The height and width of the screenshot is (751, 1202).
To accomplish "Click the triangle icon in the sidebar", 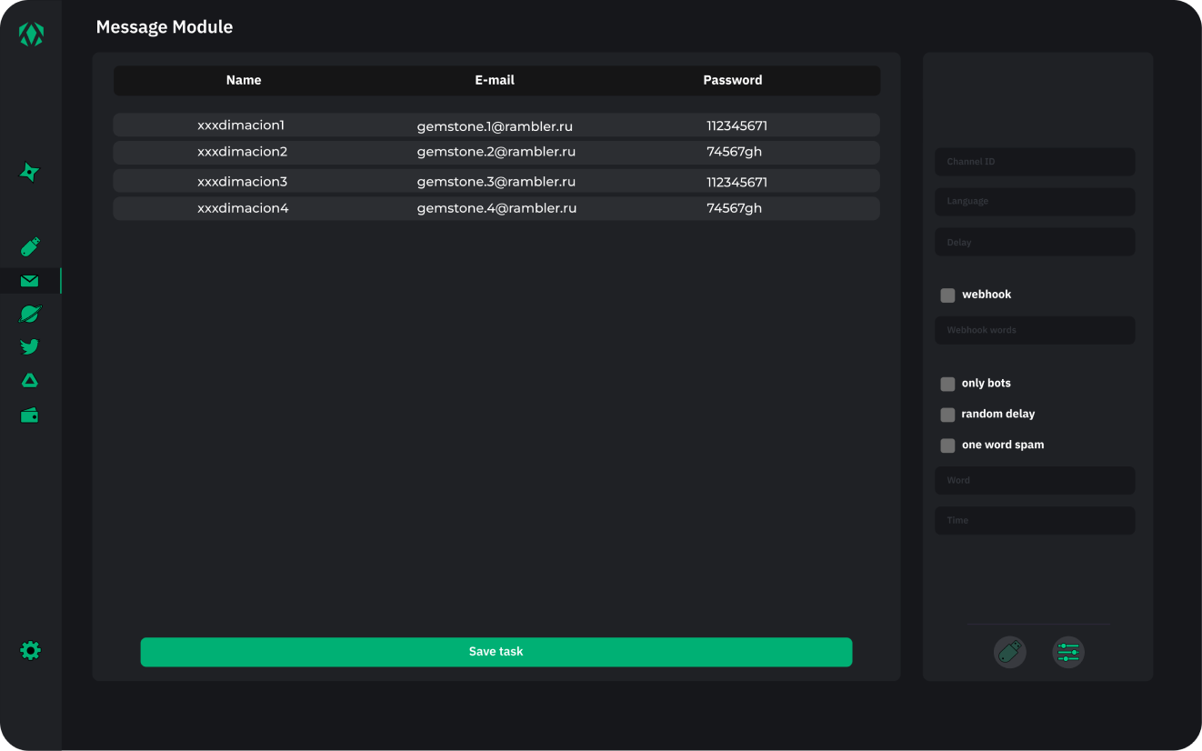I will 30,381.
